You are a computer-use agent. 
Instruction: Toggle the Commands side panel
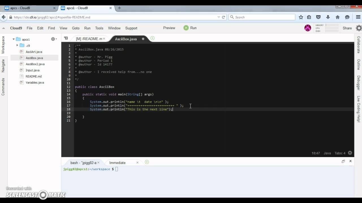point(3,87)
